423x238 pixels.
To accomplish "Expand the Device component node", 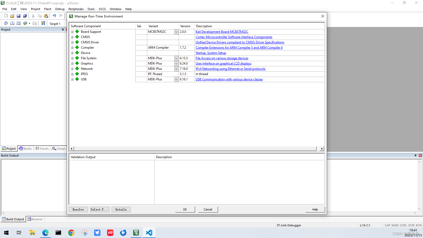I will click(x=72, y=53).
